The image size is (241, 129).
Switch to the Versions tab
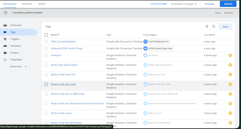click(x=27, y=4)
